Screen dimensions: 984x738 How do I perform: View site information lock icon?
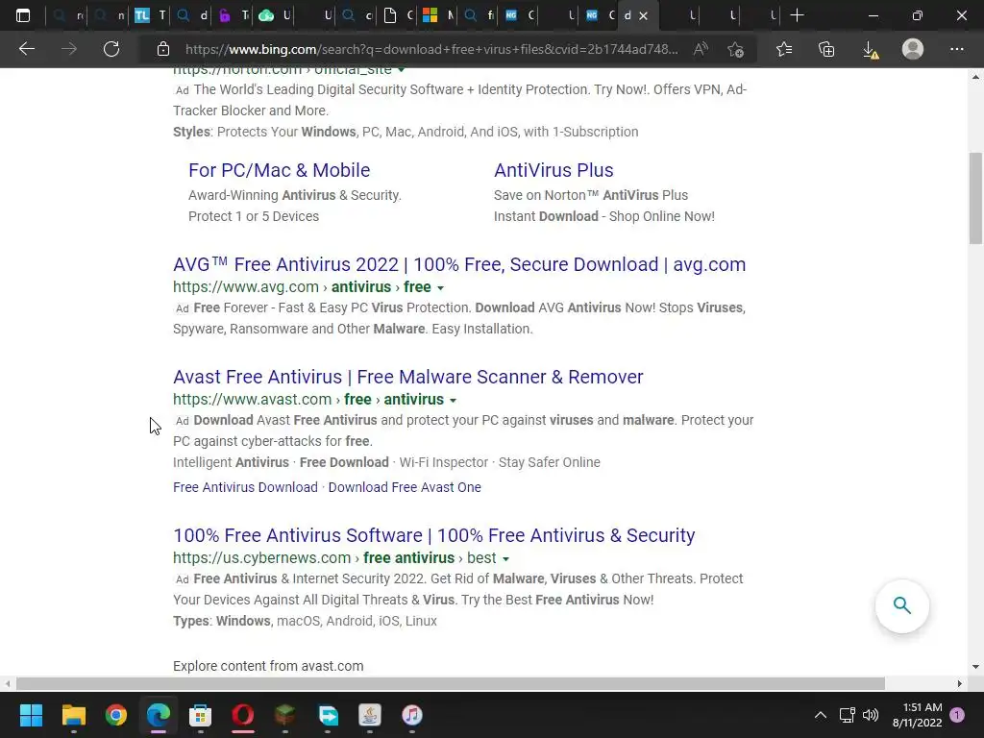163,49
